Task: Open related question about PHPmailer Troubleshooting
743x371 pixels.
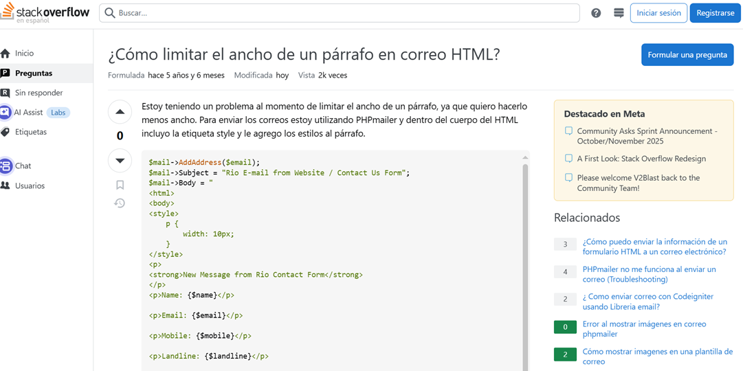Action: coord(649,274)
